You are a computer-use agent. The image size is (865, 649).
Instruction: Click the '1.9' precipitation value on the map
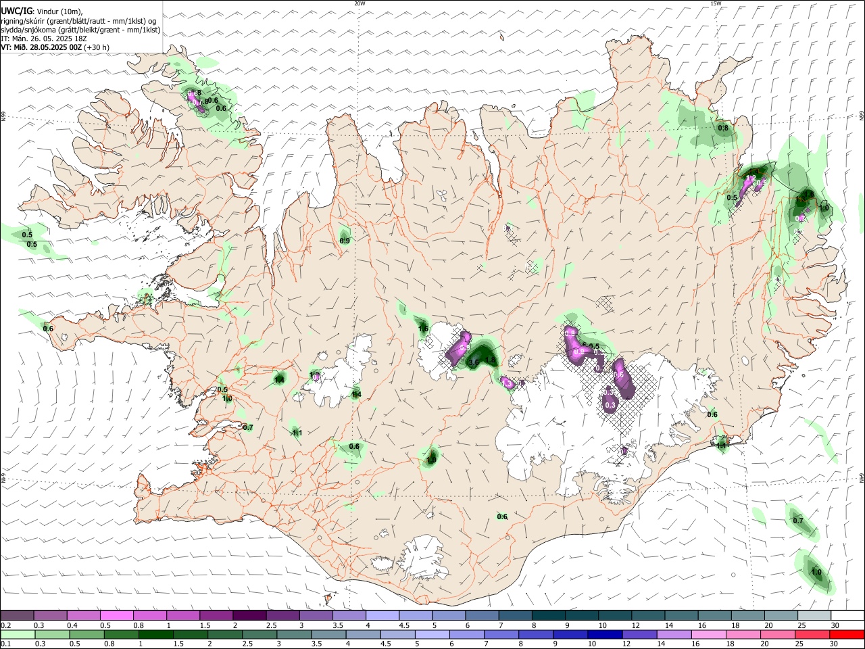click(431, 461)
